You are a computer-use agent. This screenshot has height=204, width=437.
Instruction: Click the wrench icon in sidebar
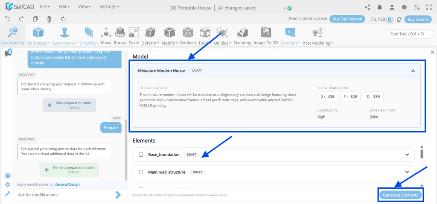[8, 194]
